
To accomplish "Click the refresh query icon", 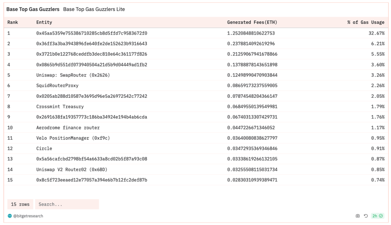I will point(366,216).
